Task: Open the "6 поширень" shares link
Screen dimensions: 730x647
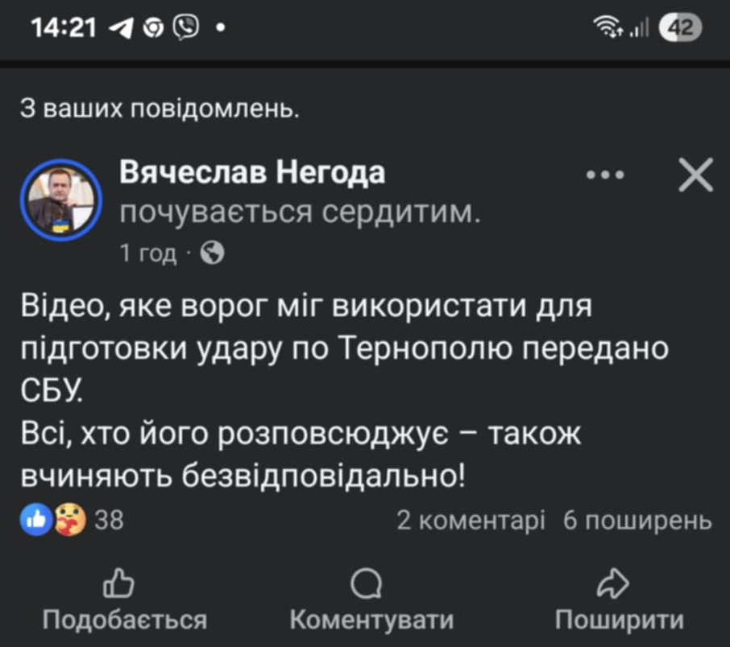Action: [x=637, y=521]
